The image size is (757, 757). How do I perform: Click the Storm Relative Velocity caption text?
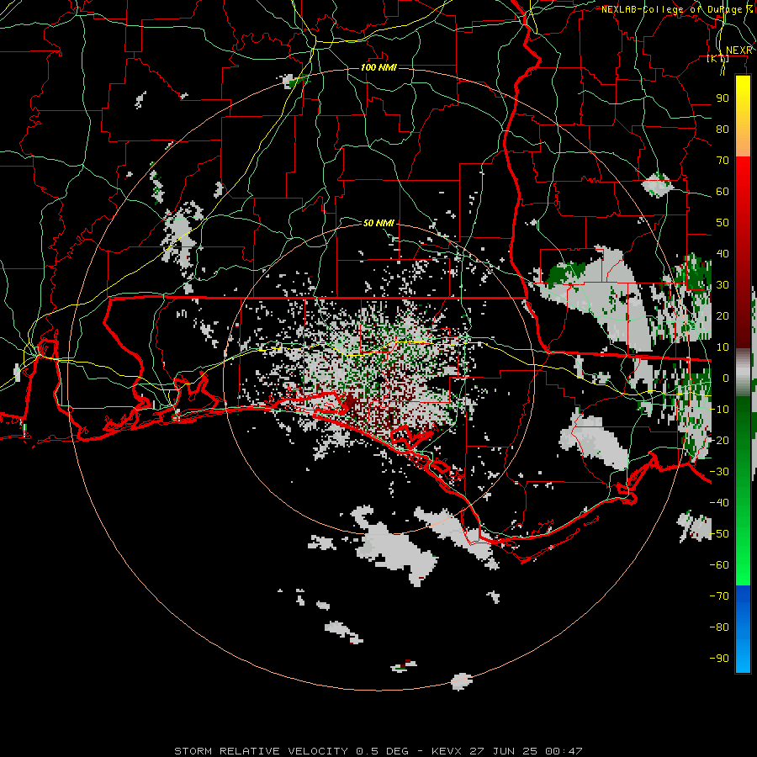[x=378, y=751]
